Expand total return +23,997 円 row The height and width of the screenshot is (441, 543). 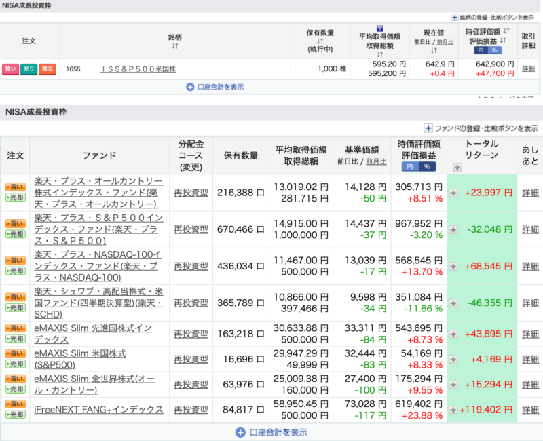(453, 193)
